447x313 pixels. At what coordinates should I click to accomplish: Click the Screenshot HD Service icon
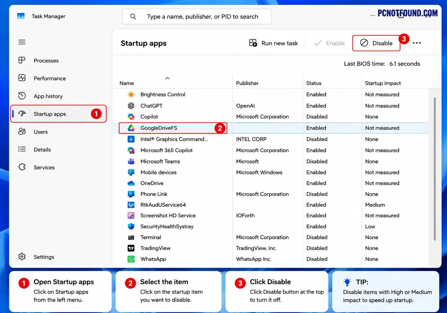click(131, 216)
